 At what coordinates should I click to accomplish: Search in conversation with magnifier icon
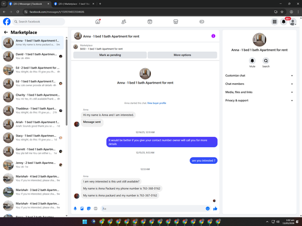click(x=266, y=61)
